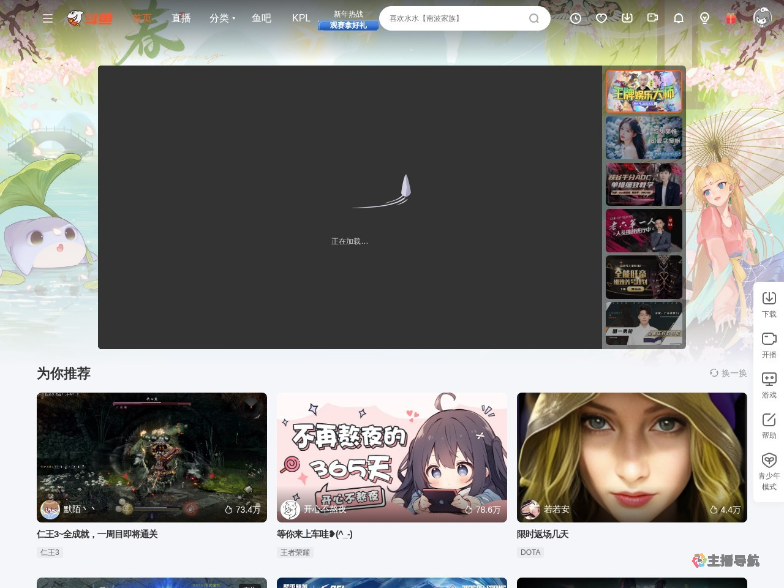Open the viewing history clock icon
The height and width of the screenshot is (588, 784).
(x=575, y=18)
